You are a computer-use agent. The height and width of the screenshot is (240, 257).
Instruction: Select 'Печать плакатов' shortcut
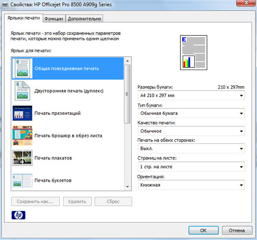click(68, 158)
